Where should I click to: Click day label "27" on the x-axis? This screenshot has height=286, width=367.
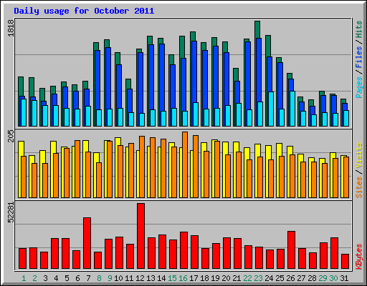click(x=301, y=278)
